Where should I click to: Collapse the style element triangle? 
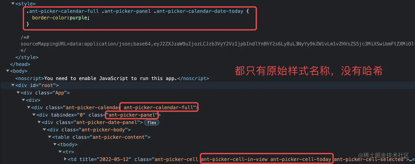point(13,4)
